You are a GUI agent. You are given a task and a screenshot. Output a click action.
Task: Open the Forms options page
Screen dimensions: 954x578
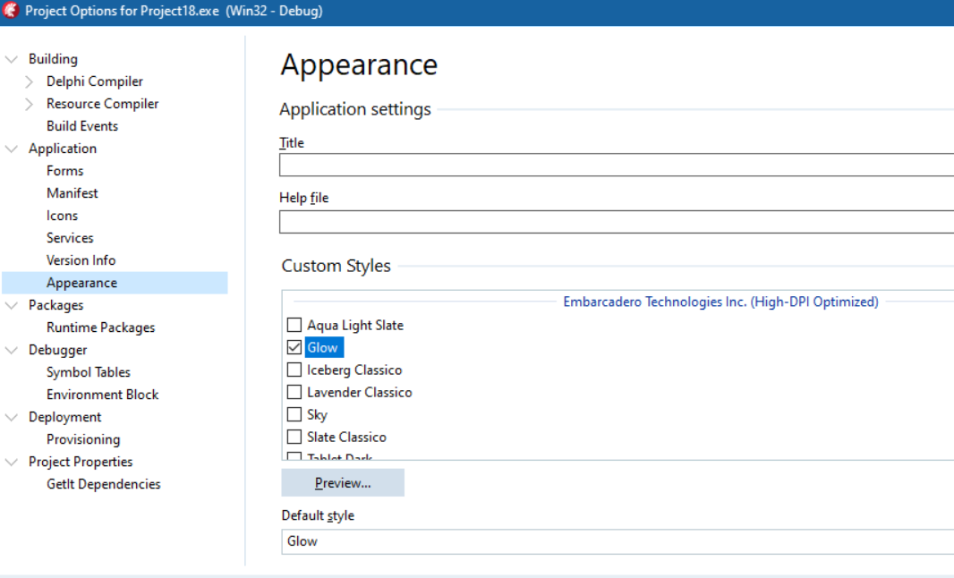(64, 171)
